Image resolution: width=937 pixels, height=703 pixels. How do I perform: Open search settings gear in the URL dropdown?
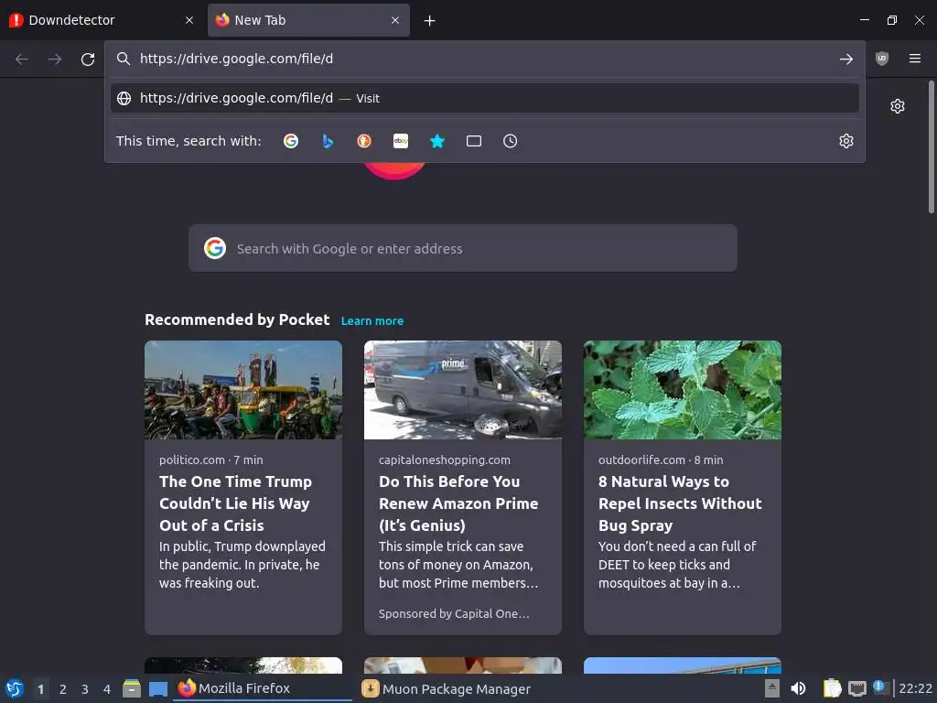845,141
